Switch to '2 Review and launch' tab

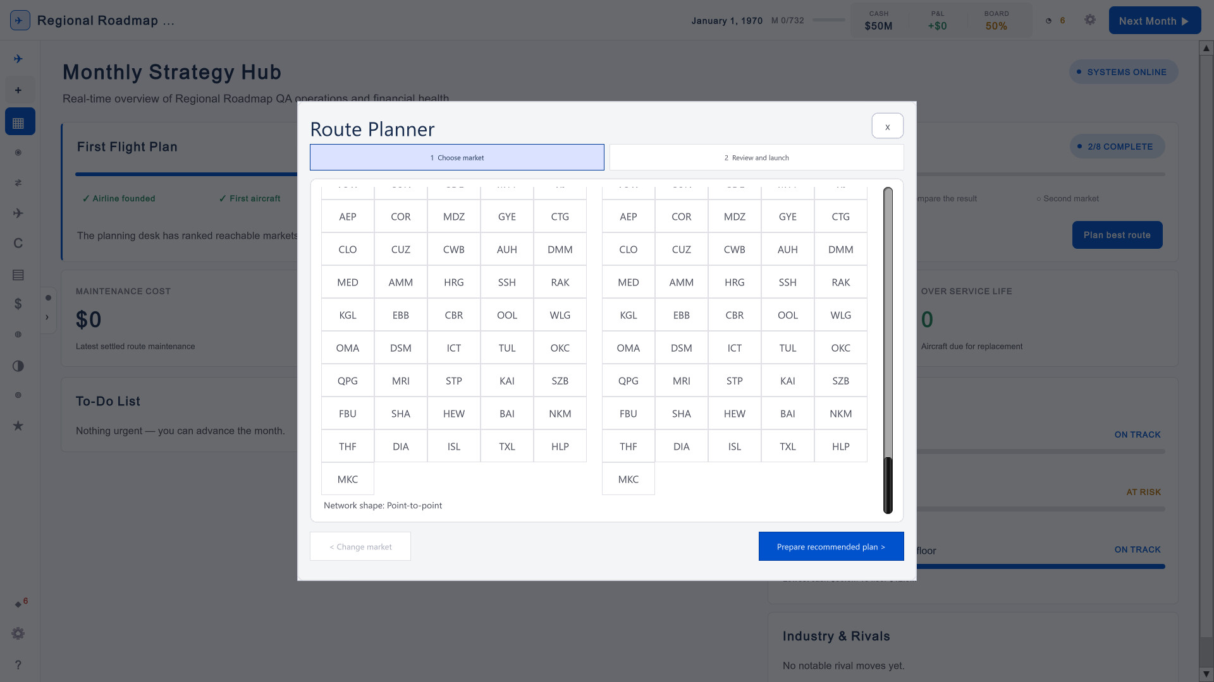756,157
